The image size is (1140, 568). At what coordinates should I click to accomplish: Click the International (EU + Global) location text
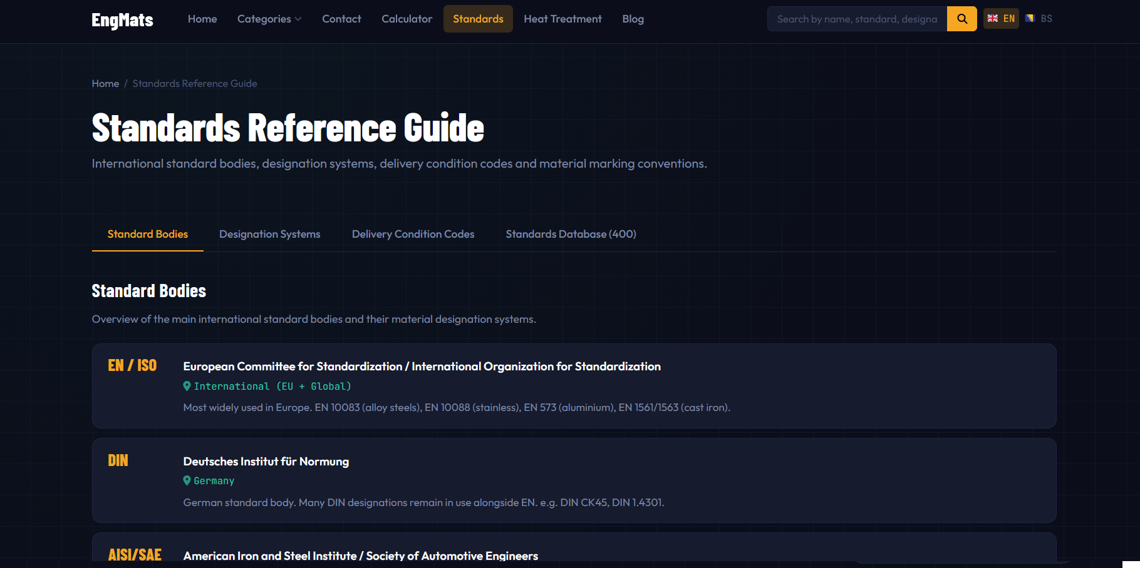click(272, 386)
